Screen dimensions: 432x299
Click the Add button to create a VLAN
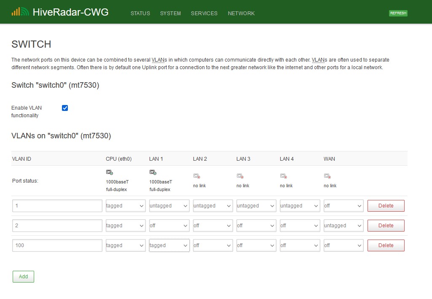[23, 277]
